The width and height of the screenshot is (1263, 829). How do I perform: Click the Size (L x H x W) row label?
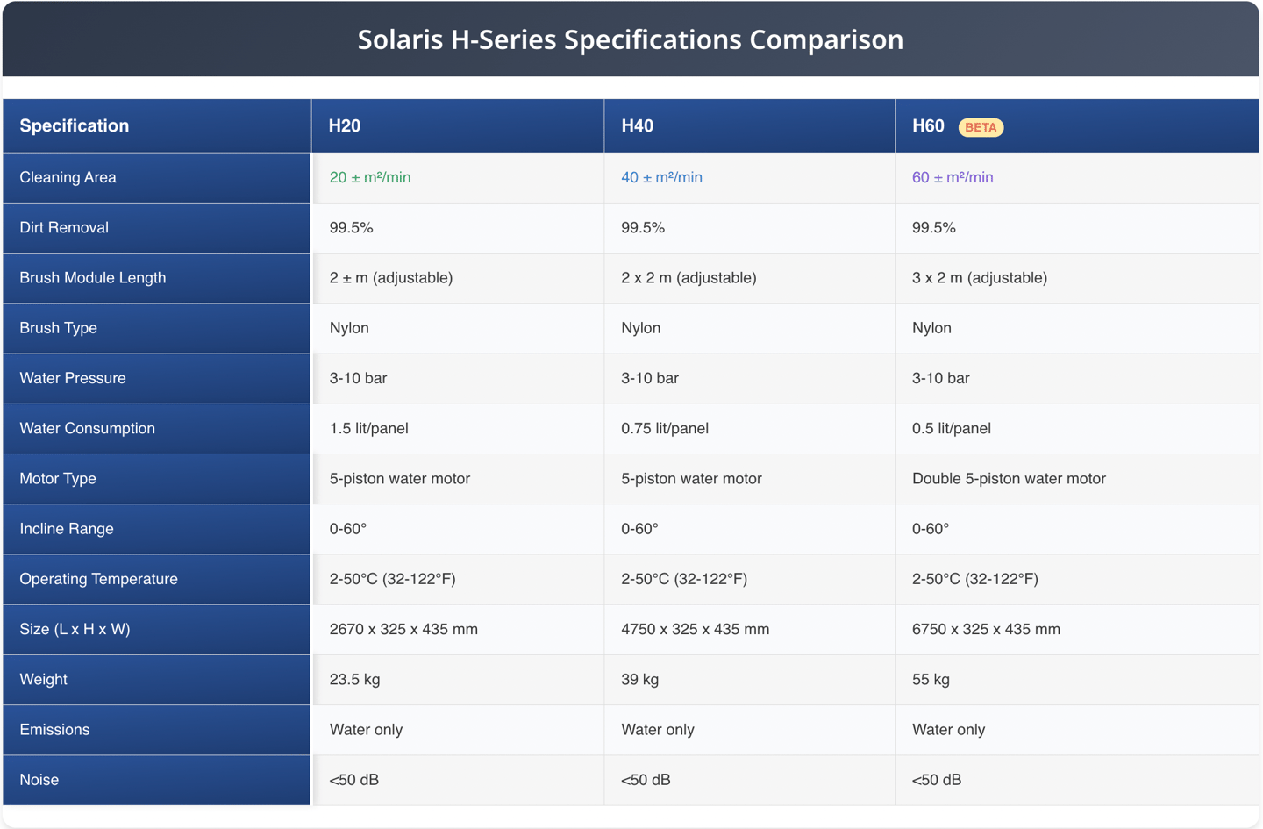click(x=75, y=629)
